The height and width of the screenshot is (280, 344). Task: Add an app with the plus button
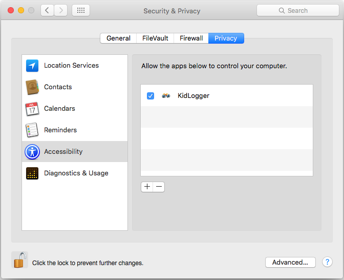click(147, 187)
